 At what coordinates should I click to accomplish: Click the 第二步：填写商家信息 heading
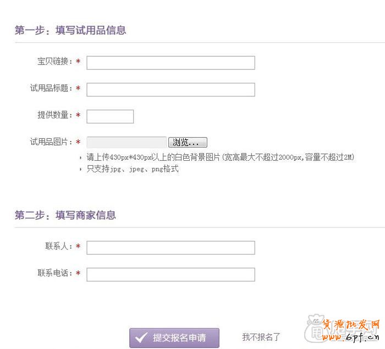point(65,215)
